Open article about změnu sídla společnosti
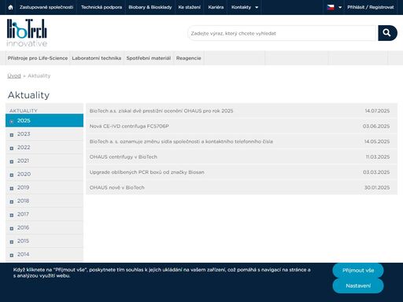This screenshot has height=302, width=403. tap(181, 142)
